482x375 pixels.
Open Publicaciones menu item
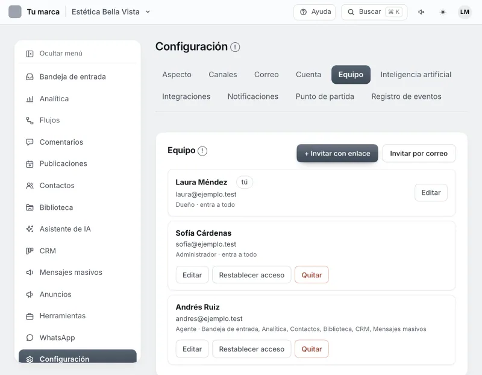tap(78, 164)
